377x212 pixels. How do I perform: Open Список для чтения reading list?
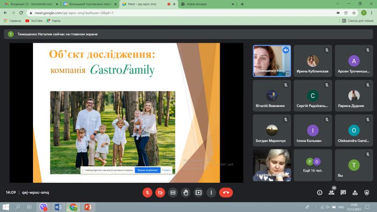358,21
